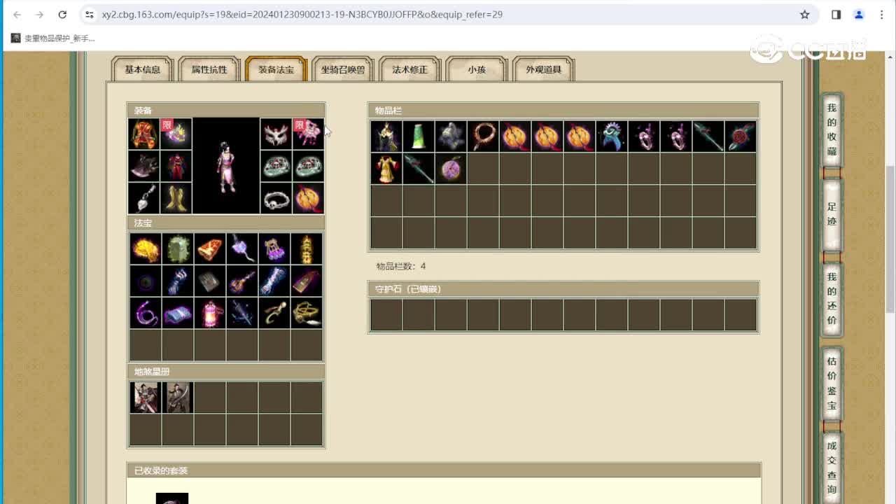
Task: Click the character figure in 装备 panel
Action: click(226, 167)
